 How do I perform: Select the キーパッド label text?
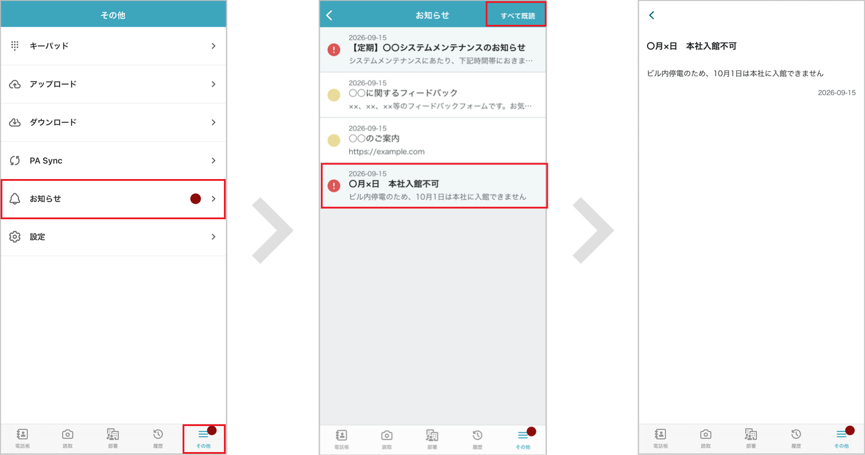[49, 45]
